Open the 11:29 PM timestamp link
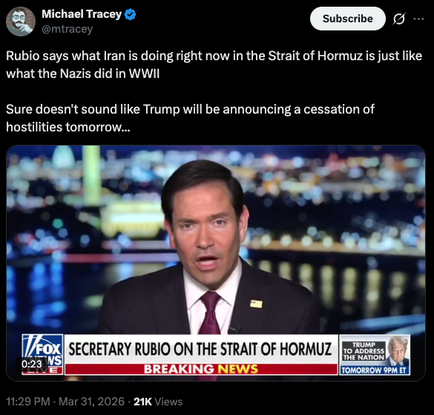Viewport: 434px width, 415px height. point(28,402)
